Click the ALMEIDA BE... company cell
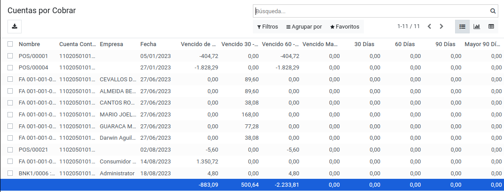Image resolution: width=504 pixels, height=192 pixels. pyautogui.click(x=118, y=91)
